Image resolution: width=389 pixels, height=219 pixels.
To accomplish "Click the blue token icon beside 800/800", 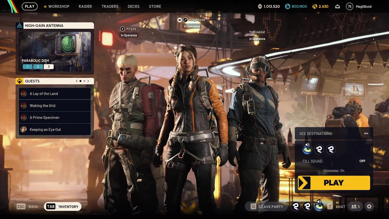I will point(287,6).
